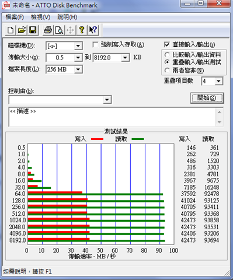Viewport: 233px width, 280px height.
Task: Click the green 讀取 legend swatch
Action: tap(138, 139)
